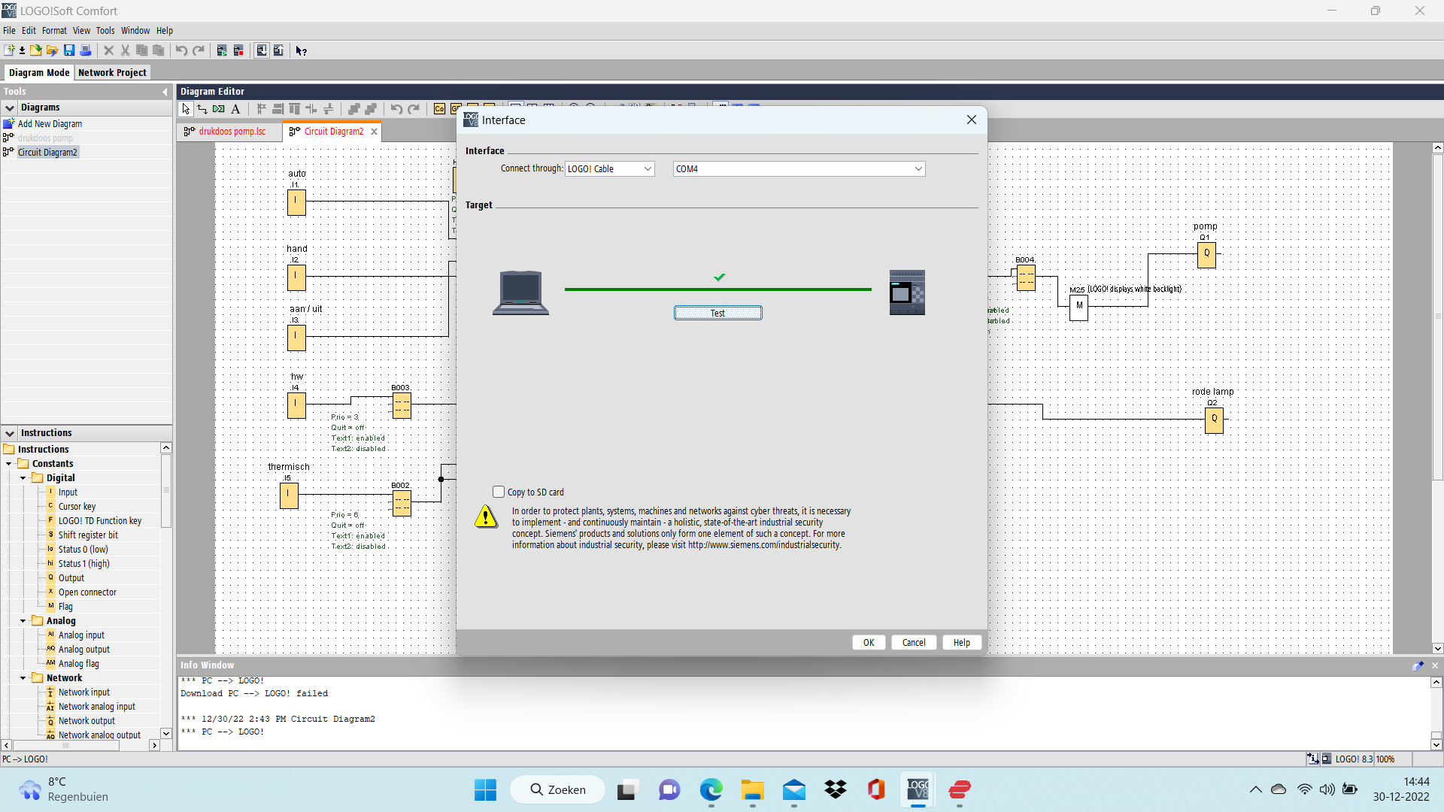
Task: Open the Connect through dropdown
Action: tap(648, 169)
